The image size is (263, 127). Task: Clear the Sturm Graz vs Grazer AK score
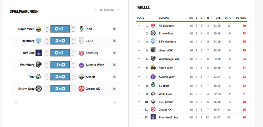tap(114, 88)
